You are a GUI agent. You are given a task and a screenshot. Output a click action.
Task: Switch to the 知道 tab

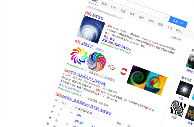click(x=123, y=11)
